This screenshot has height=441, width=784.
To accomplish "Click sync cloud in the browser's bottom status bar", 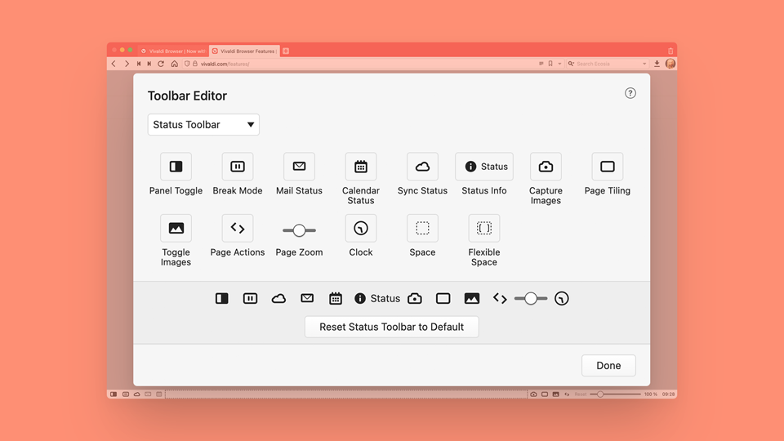I will (136, 394).
